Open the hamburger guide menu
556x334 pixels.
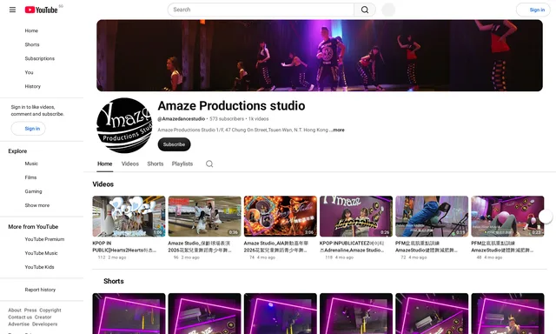click(x=12, y=10)
